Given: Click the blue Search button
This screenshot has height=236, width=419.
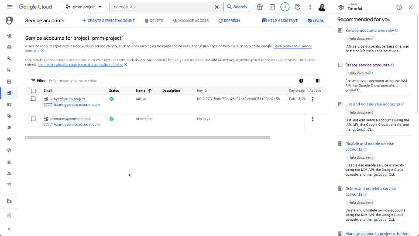Looking at the screenshot, I should coord(237,7).
